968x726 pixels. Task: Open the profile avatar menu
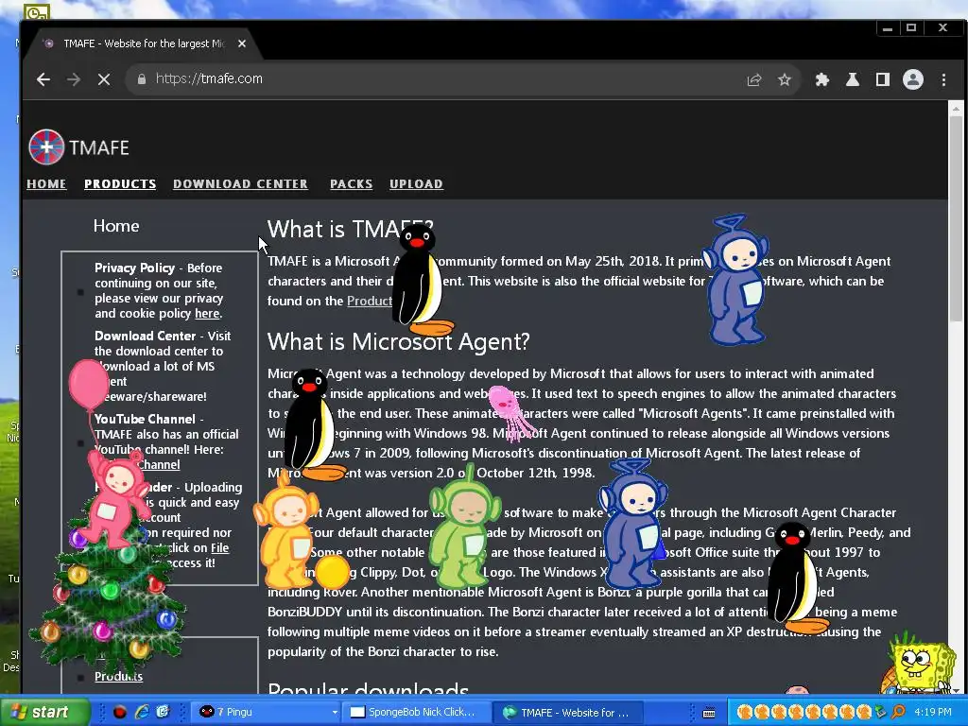click(913, 79)
